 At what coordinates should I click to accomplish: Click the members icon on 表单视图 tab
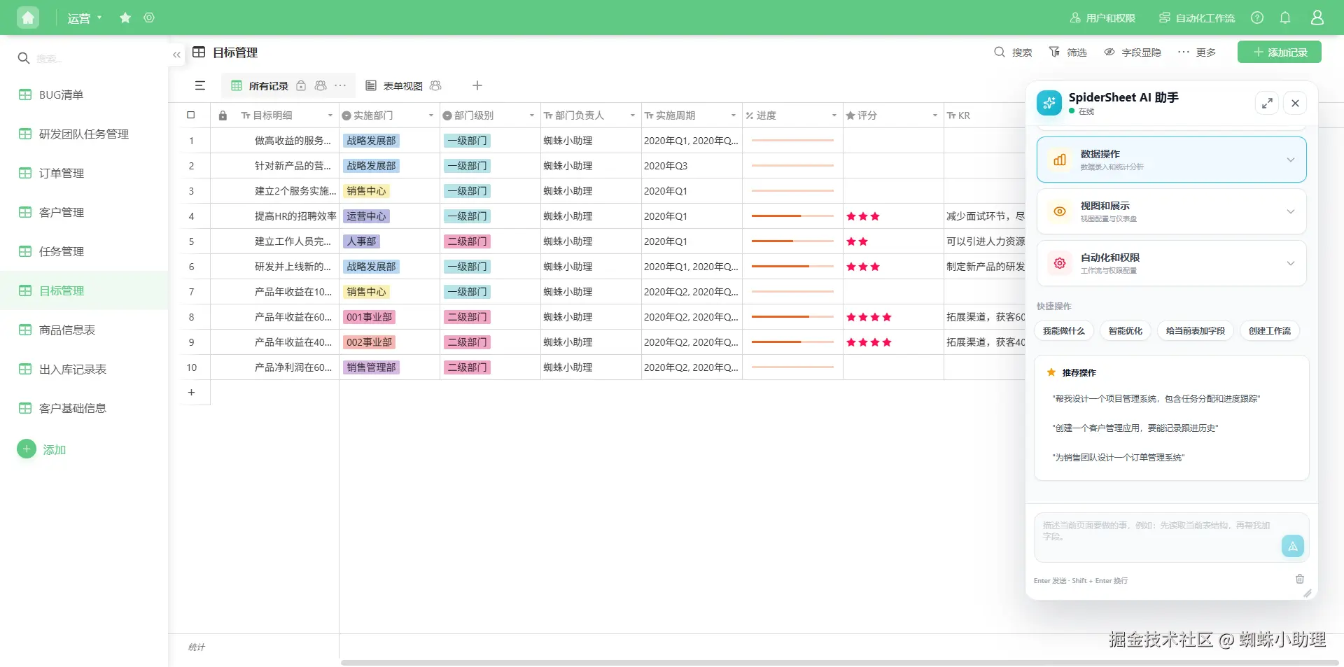pos(435,85)
